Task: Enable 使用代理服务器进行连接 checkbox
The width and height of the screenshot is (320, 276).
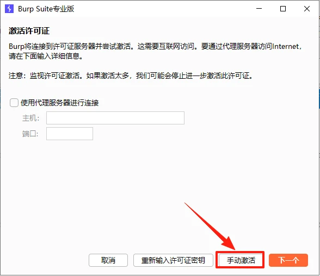Action: click(14, 103)
